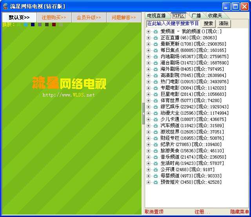Click the TV icon beside 正在直播
Image resolution: width=251 pixels, height=217 pixels.
click(156, 38)
